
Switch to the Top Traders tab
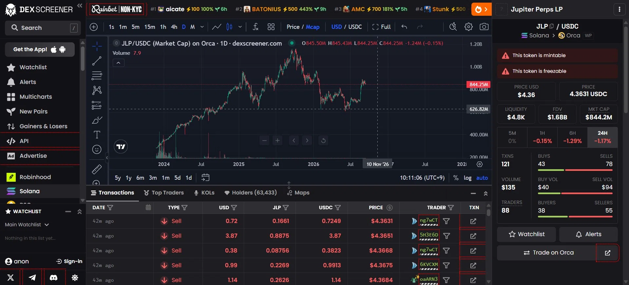pyautogui.click(x=164, y=193)
